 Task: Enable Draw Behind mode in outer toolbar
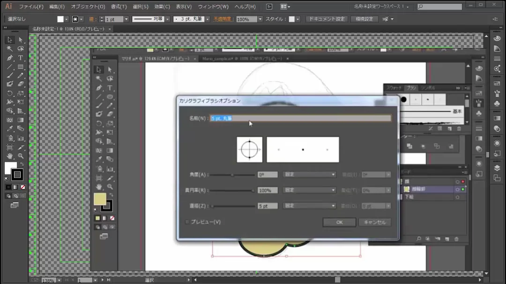15,196
